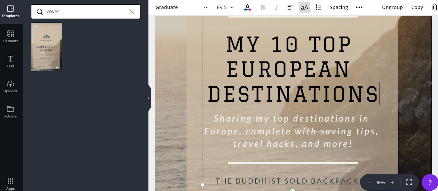438x191 pixels.
Task: Open the Uploads panel
Action: 10,87
